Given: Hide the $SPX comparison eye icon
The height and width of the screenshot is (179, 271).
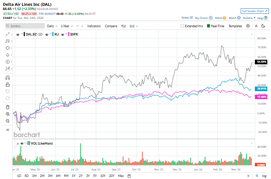Looking at the screenshot, I should point(63,34).
